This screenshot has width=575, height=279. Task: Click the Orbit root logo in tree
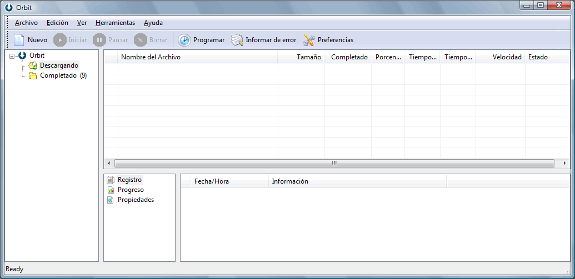(22, 55)
